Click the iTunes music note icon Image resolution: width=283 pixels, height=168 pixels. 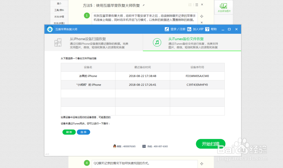click(x=157, y=42)
